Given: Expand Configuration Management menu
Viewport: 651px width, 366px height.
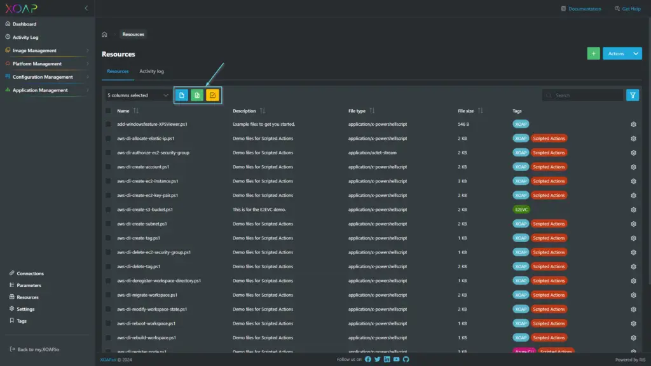Looking at the screenshot, I should pyautogui.click(x=47, y=77).
